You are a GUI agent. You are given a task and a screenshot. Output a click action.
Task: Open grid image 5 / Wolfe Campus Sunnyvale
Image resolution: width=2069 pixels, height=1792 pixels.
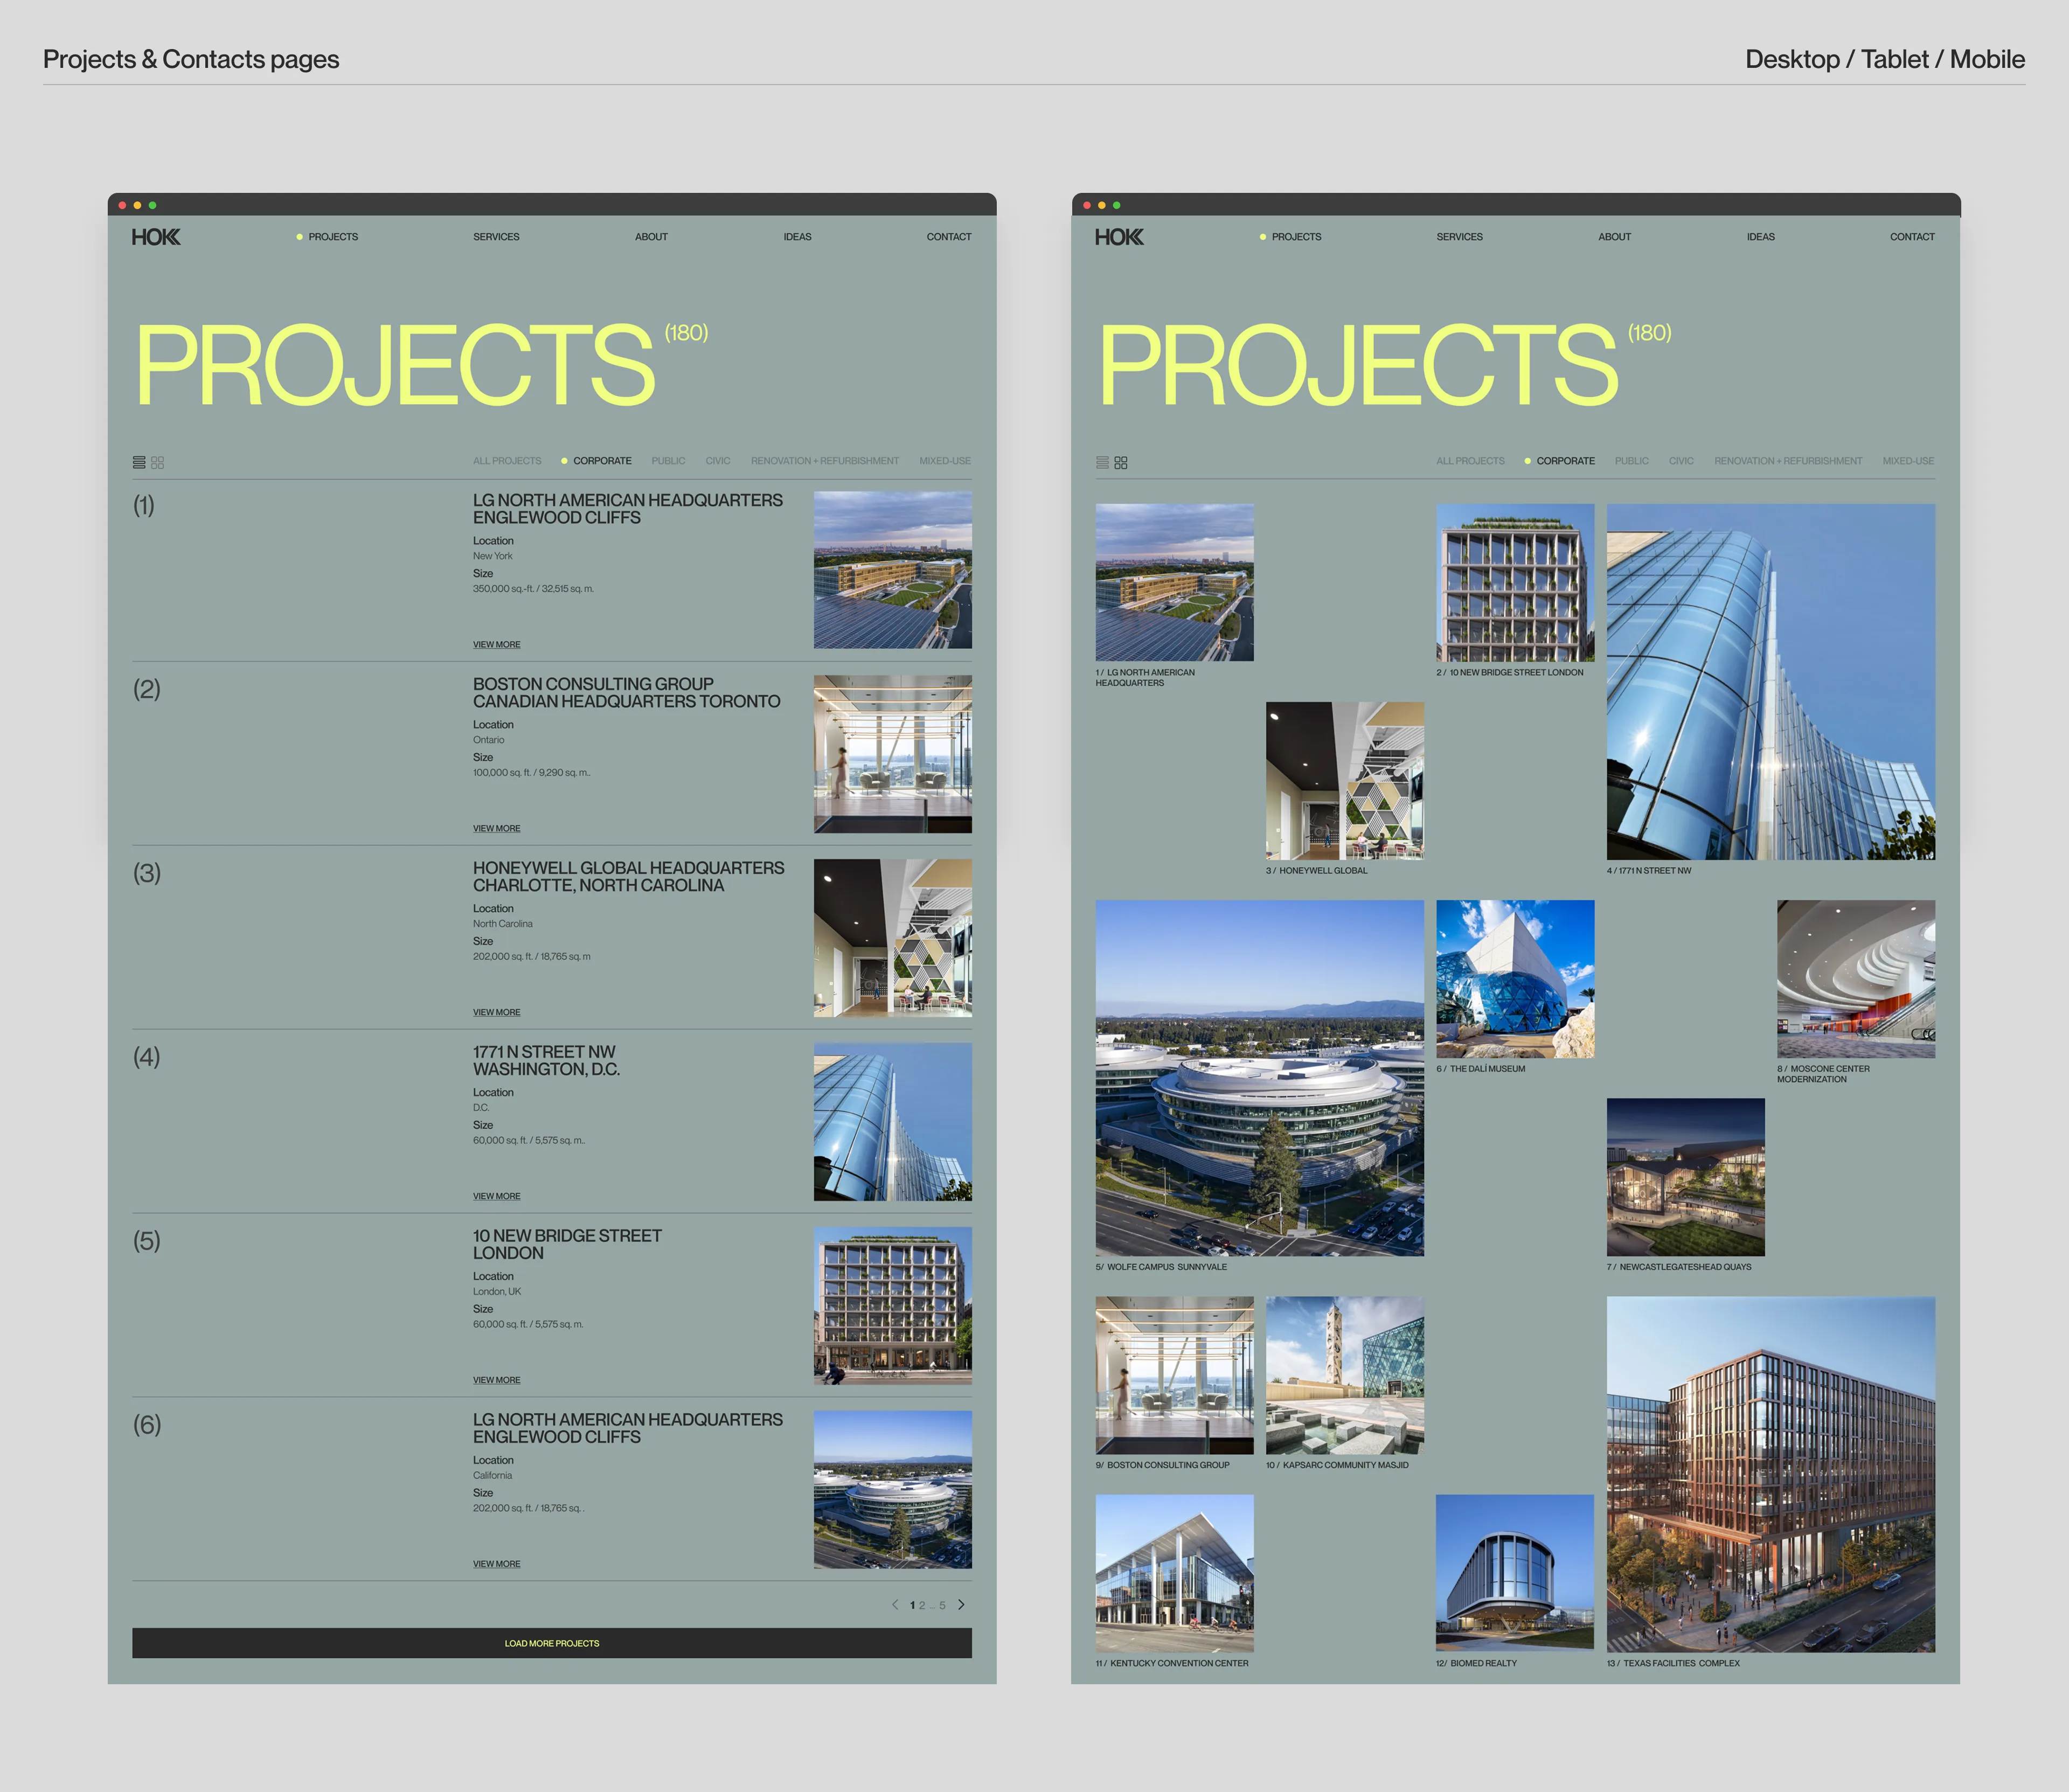click(x=1260, y=1078)
